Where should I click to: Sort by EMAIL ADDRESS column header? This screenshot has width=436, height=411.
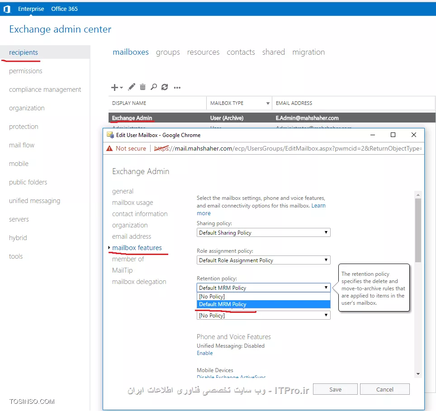(294, 103)
